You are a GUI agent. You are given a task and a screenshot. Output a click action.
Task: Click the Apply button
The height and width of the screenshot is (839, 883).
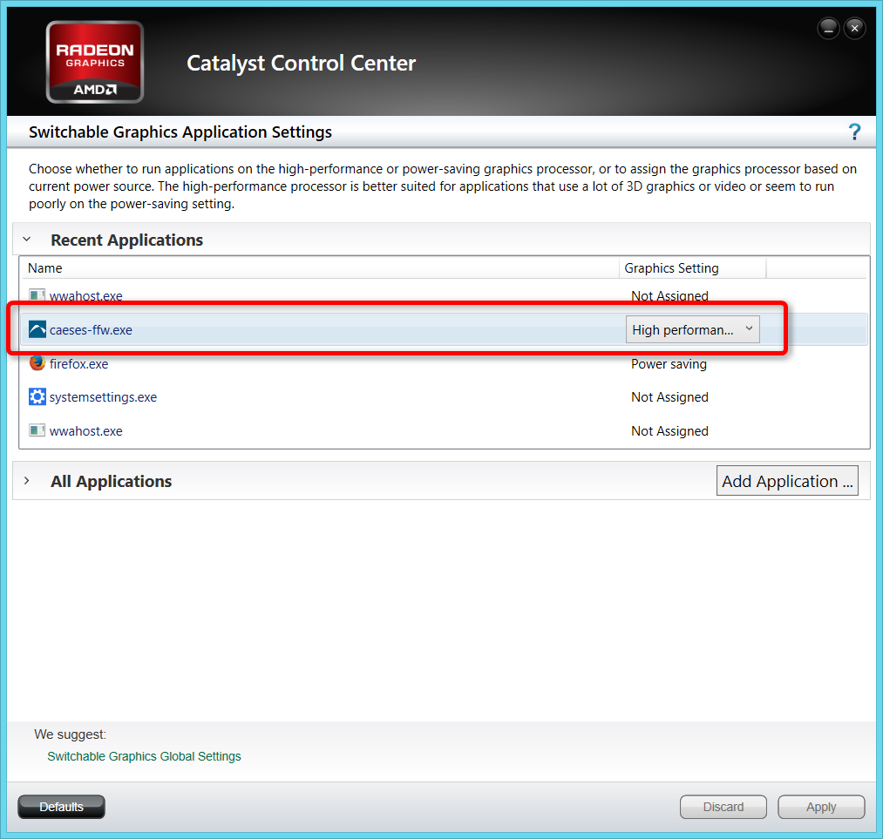[821, 807]
